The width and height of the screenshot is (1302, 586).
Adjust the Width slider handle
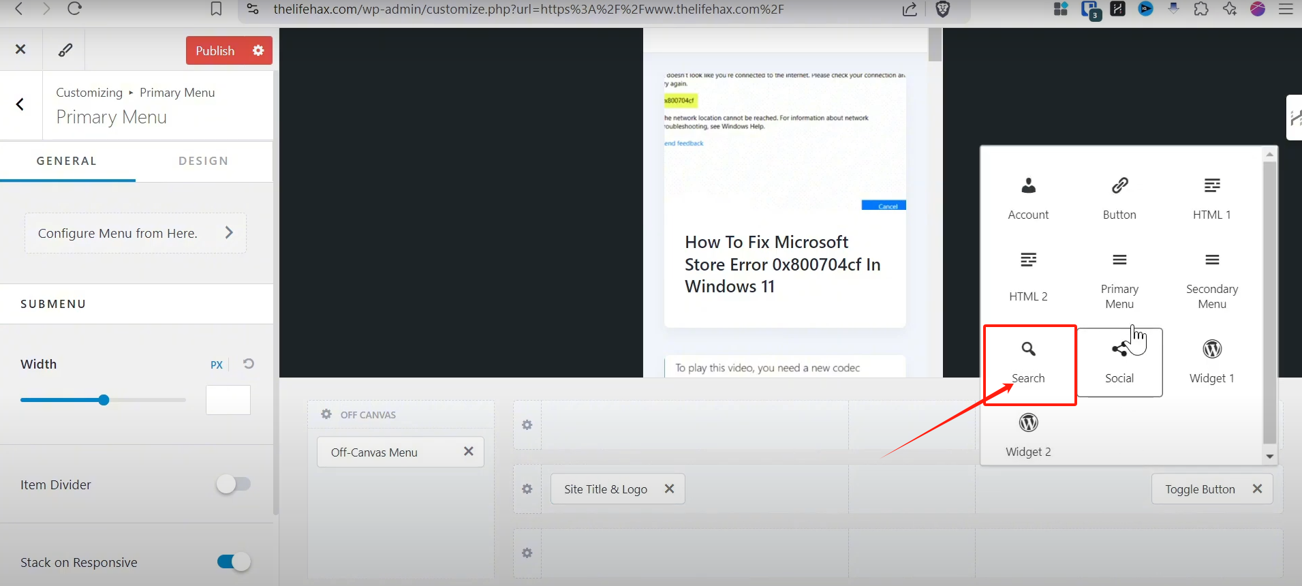pos(104,400)
